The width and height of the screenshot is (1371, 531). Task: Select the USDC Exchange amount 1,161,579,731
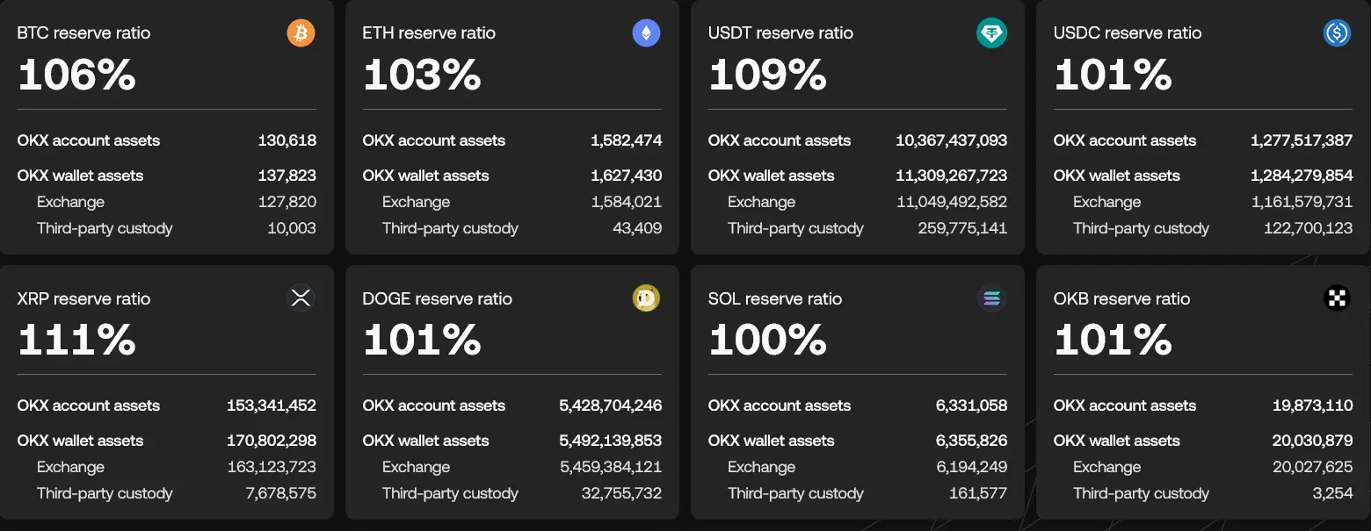tap(1302, 201)
